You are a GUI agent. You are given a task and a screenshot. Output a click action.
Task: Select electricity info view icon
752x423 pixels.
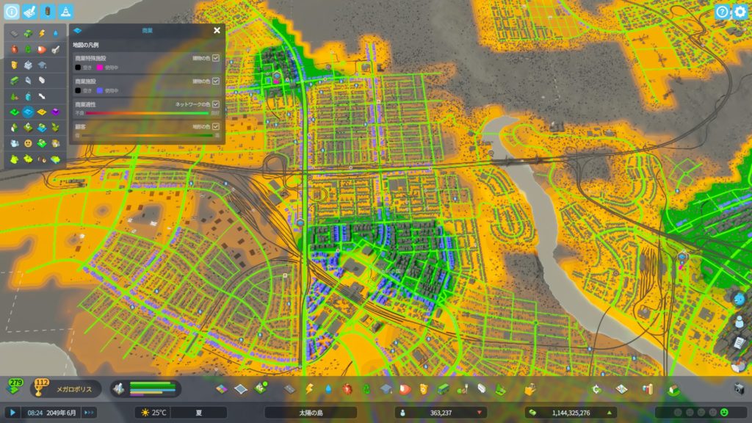click(x=41, y=33)
